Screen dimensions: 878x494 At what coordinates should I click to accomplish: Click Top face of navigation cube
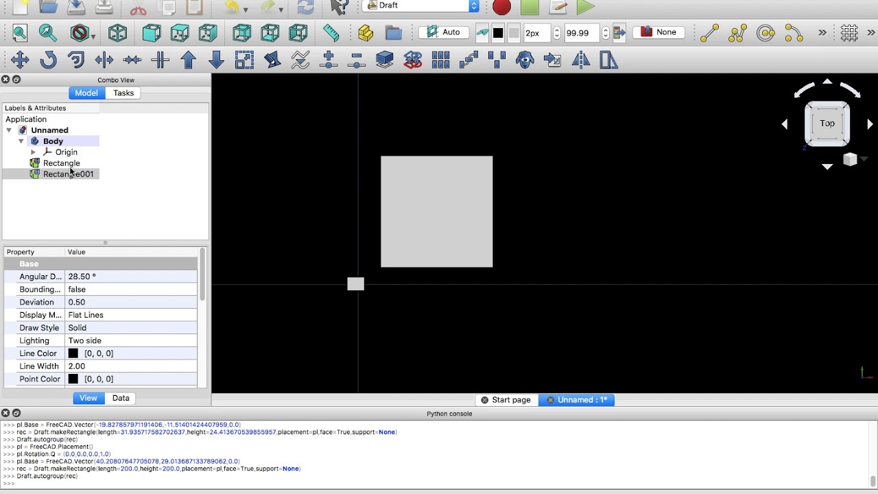click(827, 123)
